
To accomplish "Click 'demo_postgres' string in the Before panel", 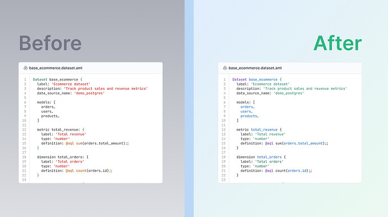I will pyautogui.click(x=89, y=93).
